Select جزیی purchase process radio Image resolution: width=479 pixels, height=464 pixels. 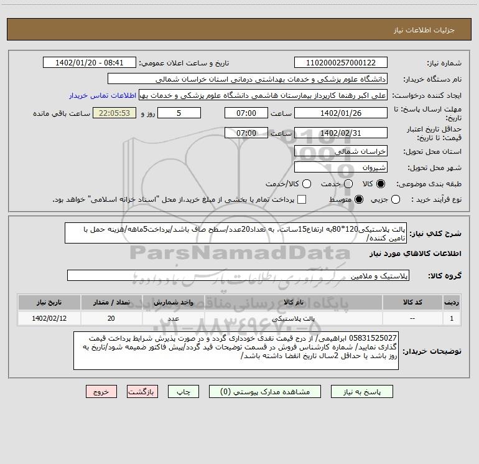click(395, 199)
